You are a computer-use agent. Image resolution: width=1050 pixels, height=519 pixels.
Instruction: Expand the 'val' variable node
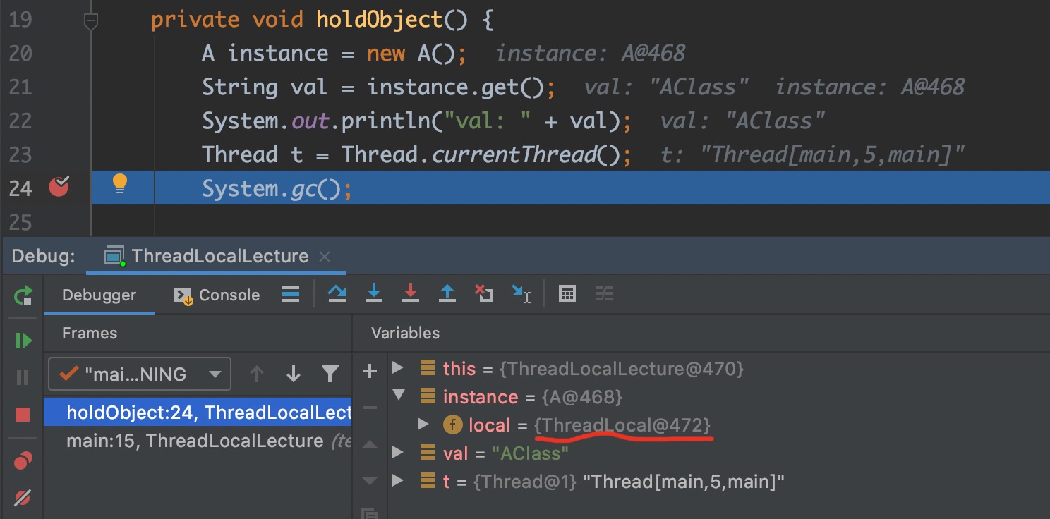tap(398, 452)
